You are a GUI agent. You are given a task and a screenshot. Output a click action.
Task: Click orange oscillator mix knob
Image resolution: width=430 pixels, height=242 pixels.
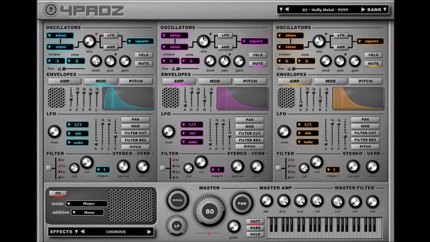coord(319,41)
